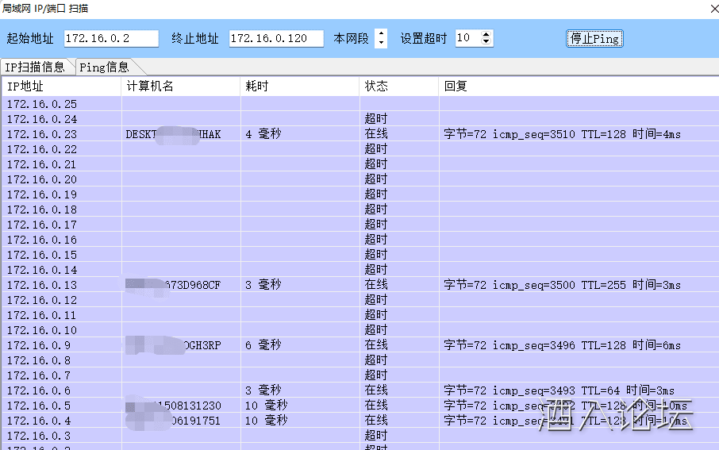Click the 终止地址 input field
Viewport: 719px width, 450px height.
[275, 38]
